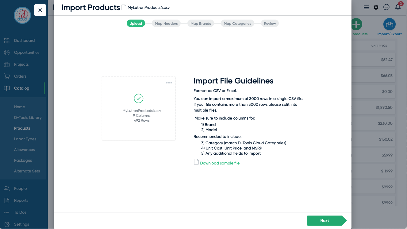This screenshot has width=407, height=229.
Task: Click the green add products plus icon
Action: point(356,24)
